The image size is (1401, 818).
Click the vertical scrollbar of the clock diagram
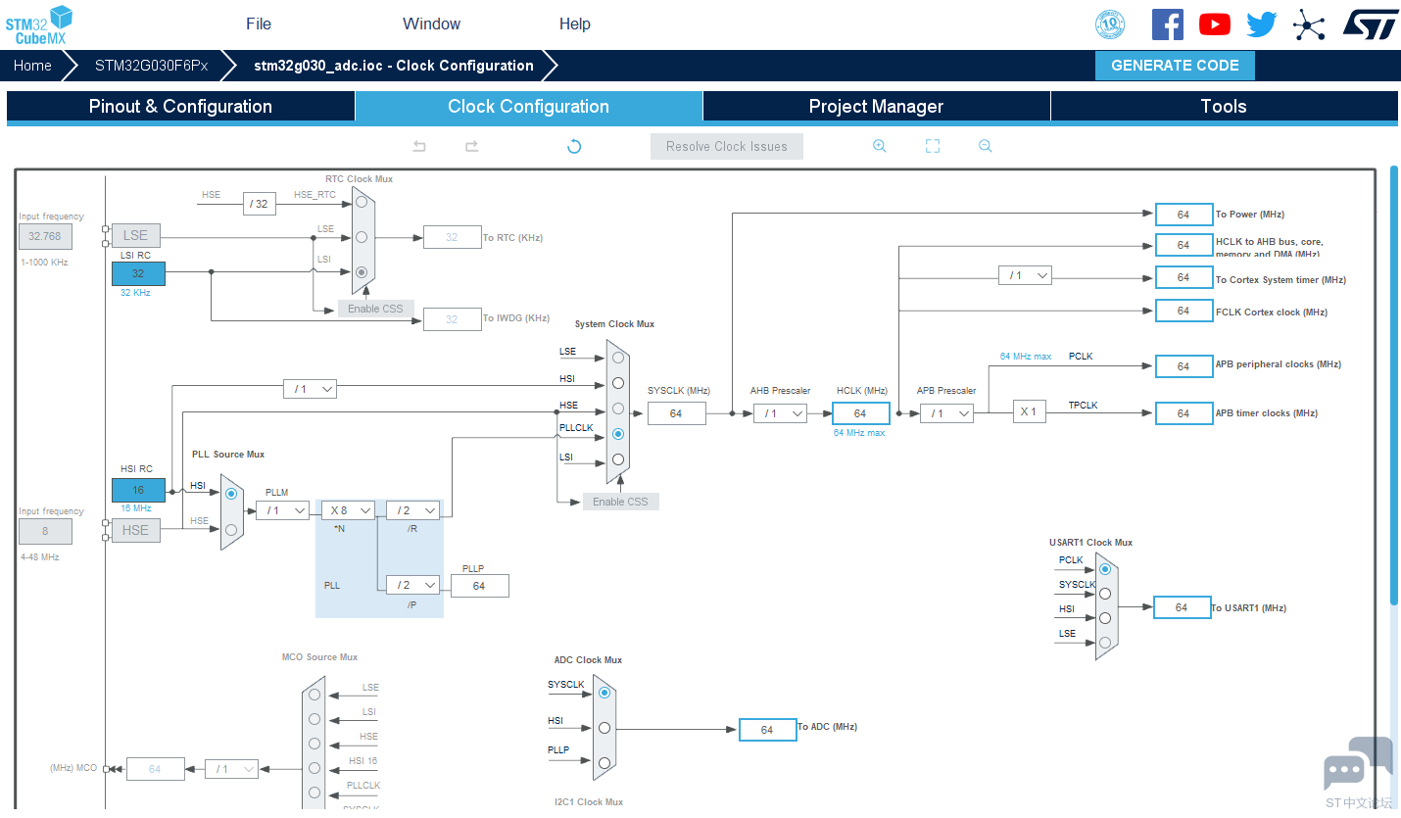tap(1394, 387)
